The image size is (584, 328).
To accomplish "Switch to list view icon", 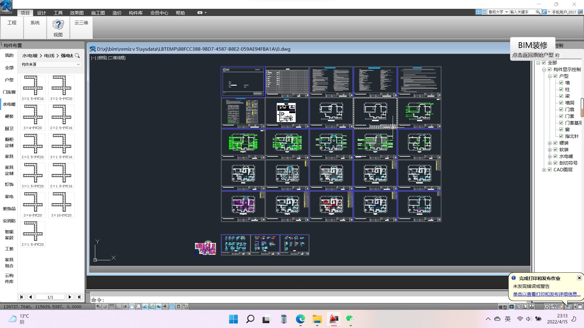I will coord(484,12).
